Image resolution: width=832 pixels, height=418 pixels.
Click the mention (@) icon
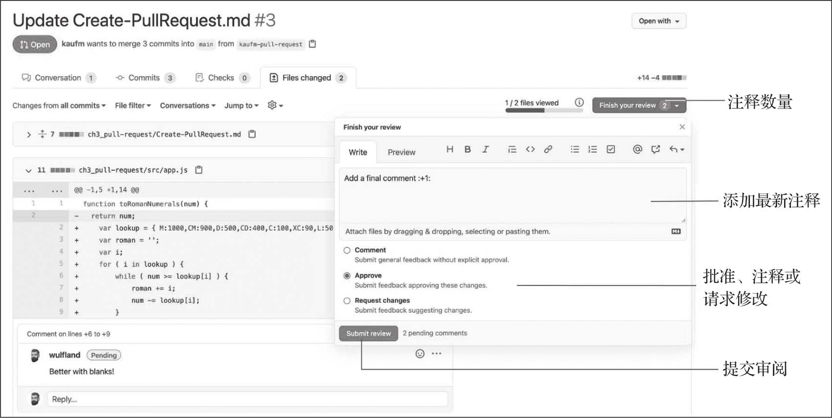pos(637,150)
